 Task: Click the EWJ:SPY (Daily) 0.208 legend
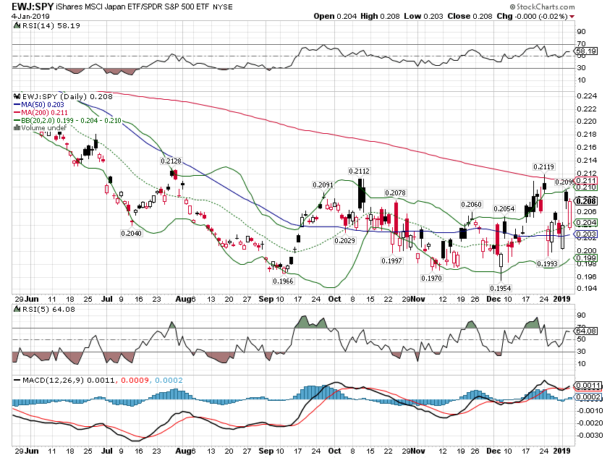tap(67, 96)
